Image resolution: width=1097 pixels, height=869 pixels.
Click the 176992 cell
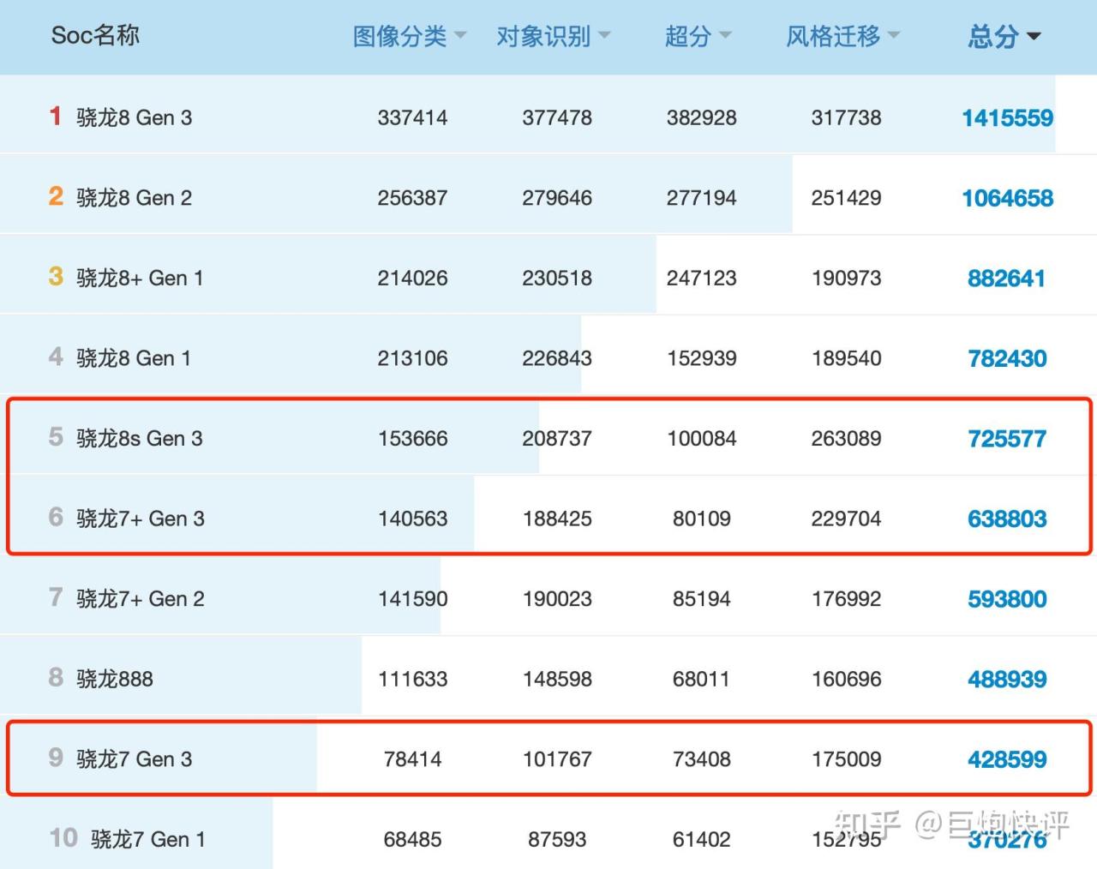[846, 598]
